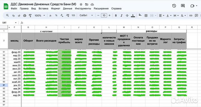This screenshot has height=107, width=201.
Task: Open the Данные menu
Action: click(68, 9)
